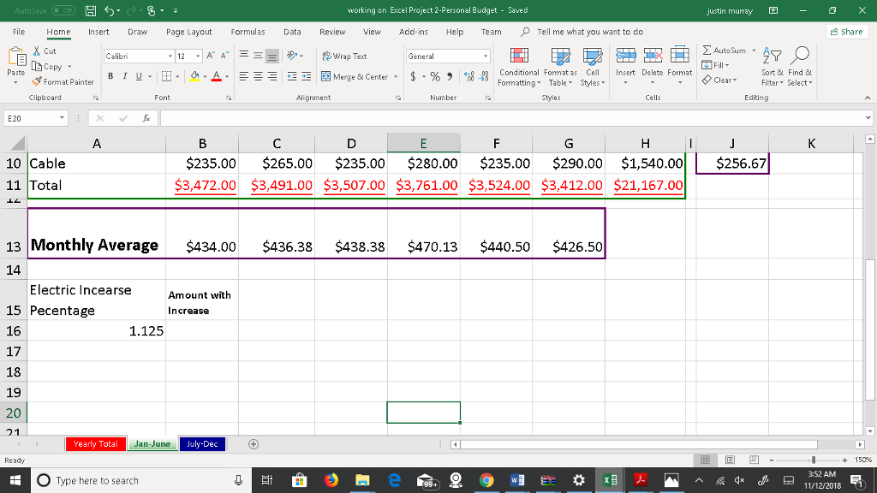
Task: Click the Increase Decimal icon
Action: pyautogui.click(x=469, y=76)
